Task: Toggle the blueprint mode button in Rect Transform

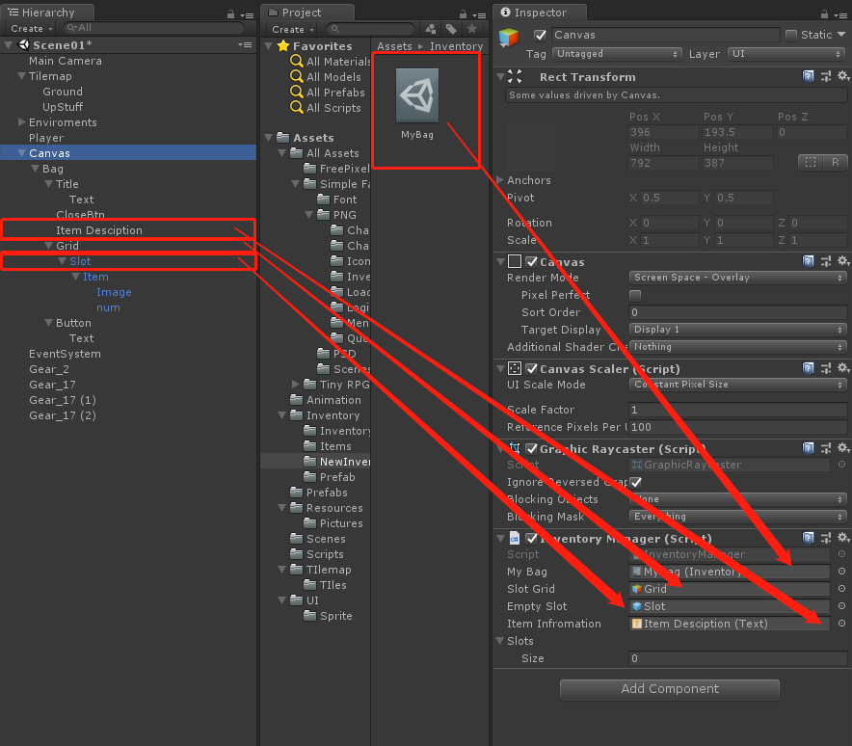Action: [x=811, y=163]
